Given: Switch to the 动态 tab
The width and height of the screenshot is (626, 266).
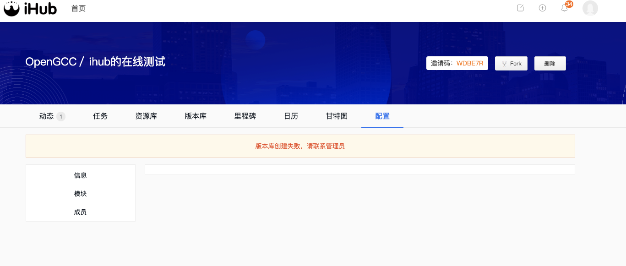Looking at the screenshot, I should click(52, 116).
